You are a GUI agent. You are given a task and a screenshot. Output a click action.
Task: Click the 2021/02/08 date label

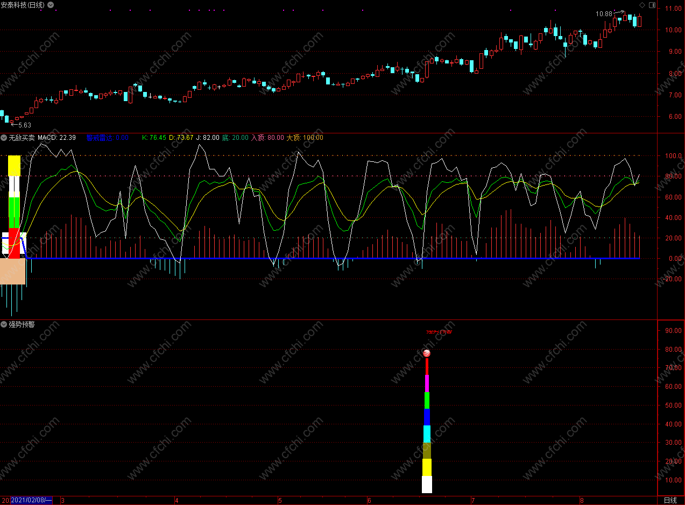click(32, 500)
